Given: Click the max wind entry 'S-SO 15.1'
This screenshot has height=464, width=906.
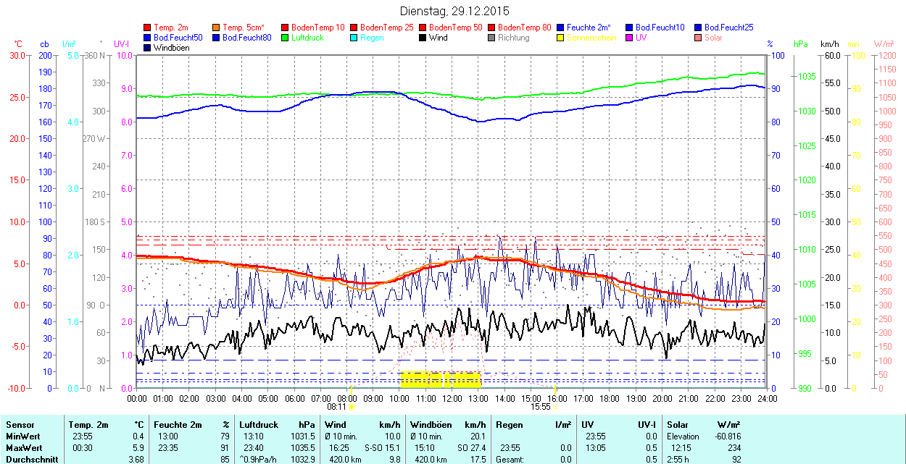Looking at the screenshot, I should (x=382, y=448).
